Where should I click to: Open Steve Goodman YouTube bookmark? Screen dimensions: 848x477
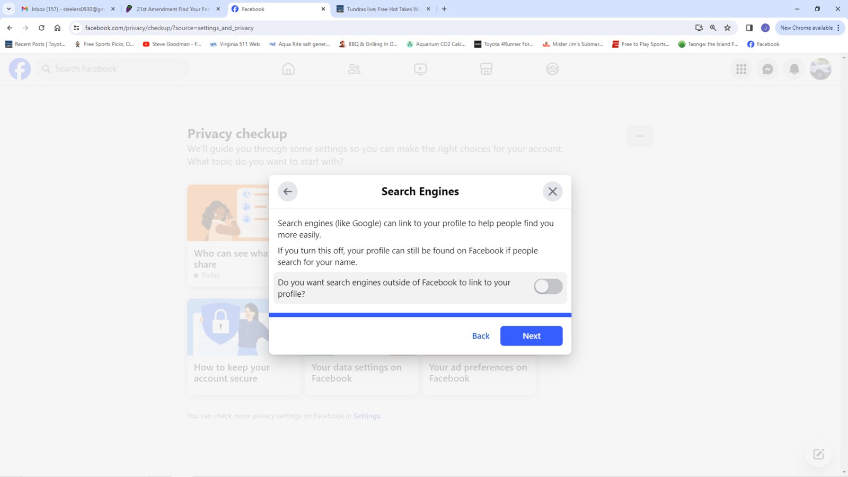[x=172, y=44]
